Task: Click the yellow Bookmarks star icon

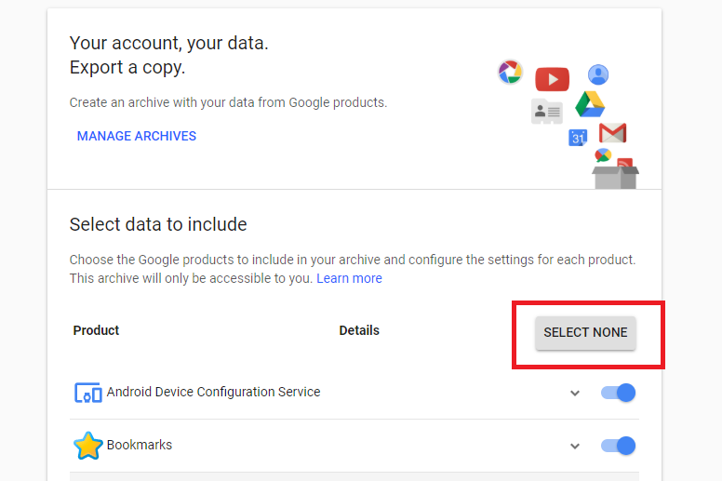Action: [x=87, y=446]
